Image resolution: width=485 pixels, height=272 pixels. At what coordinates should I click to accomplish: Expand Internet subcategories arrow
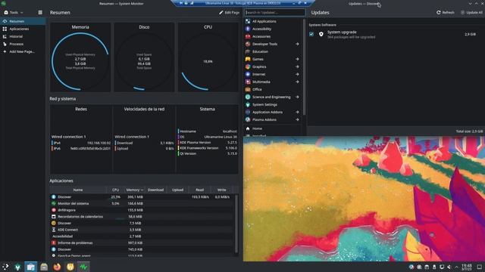click(297, 74)
